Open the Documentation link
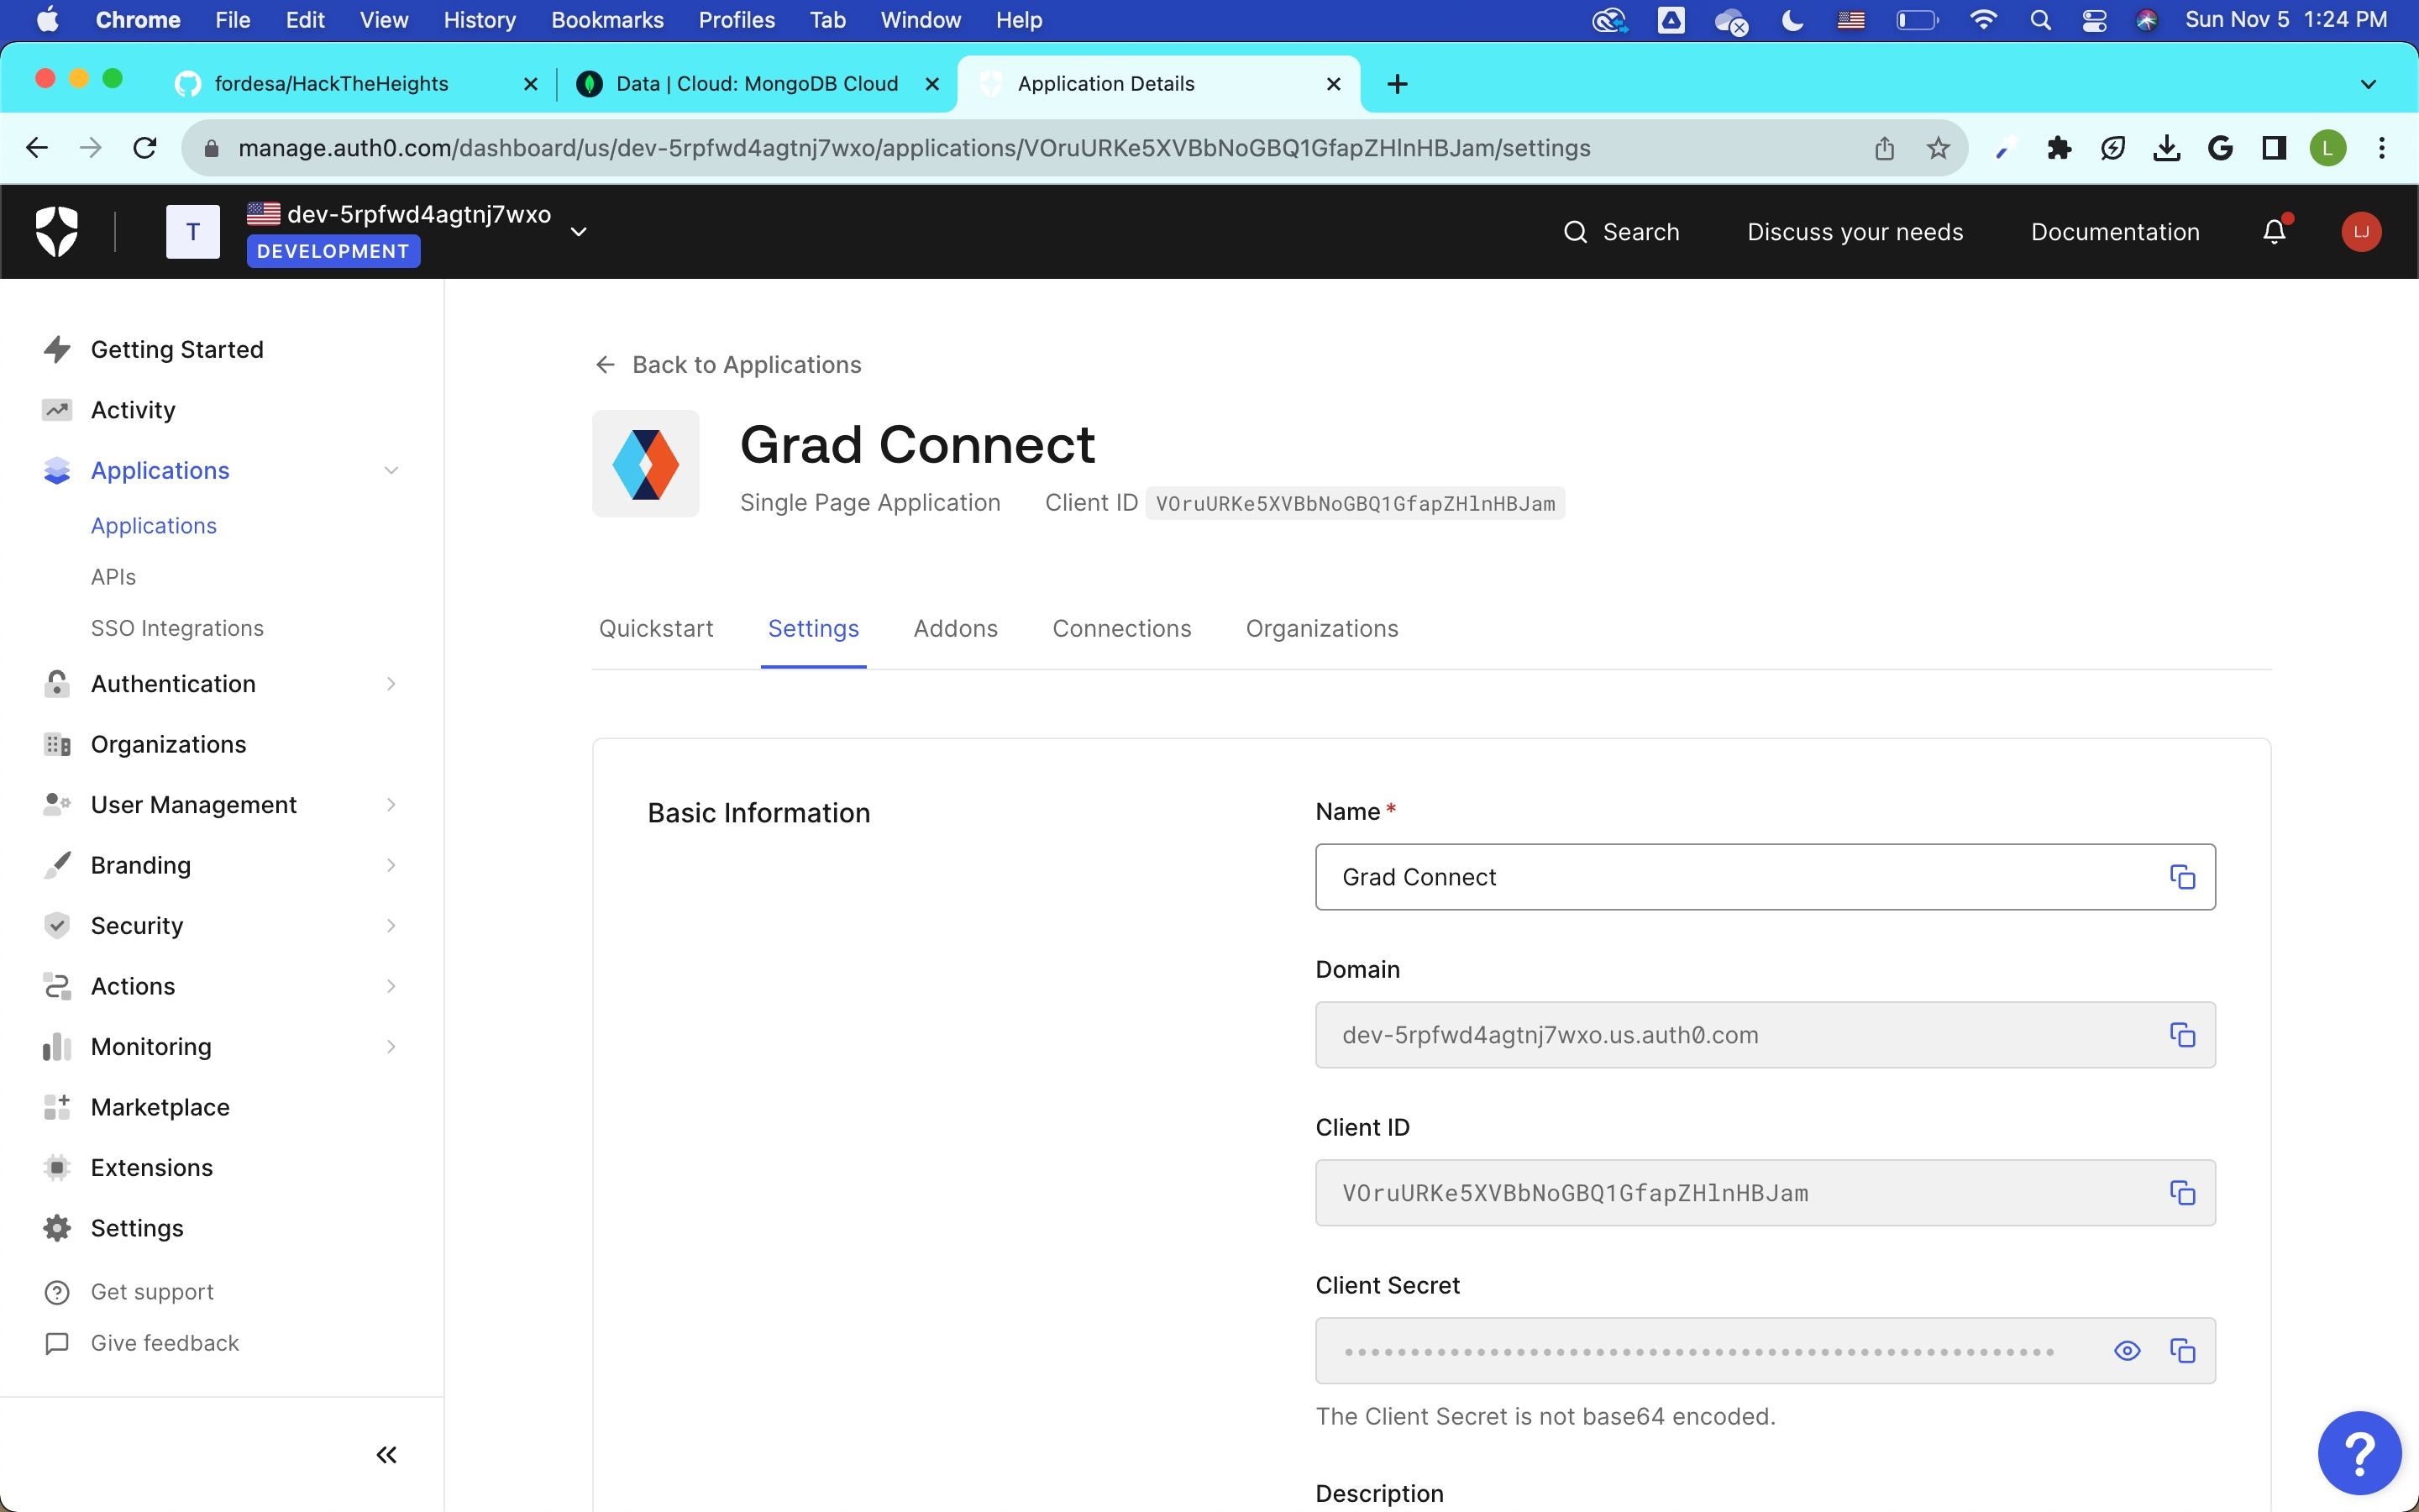 pos(2114,231)
